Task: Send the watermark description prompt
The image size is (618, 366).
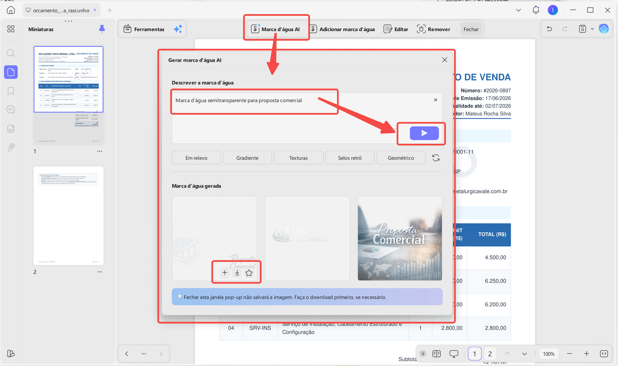Action: [424, 133]
